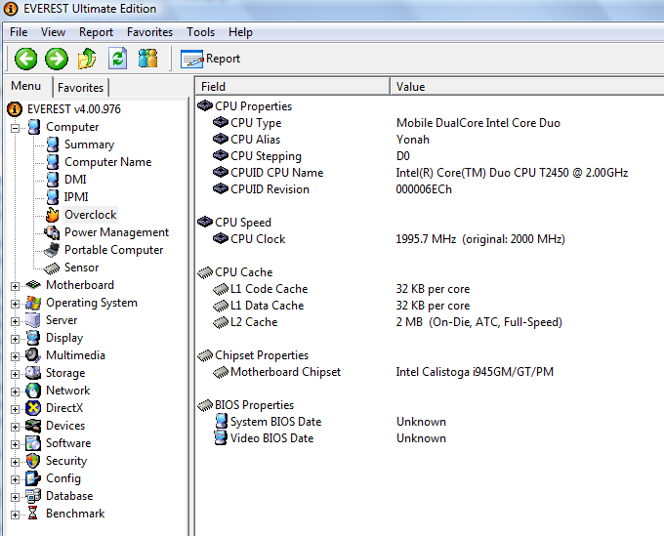This screenshot has height=536, width=664.
Task: Click the Benchmark hourglass icon
Action: [x=33, y=514]
